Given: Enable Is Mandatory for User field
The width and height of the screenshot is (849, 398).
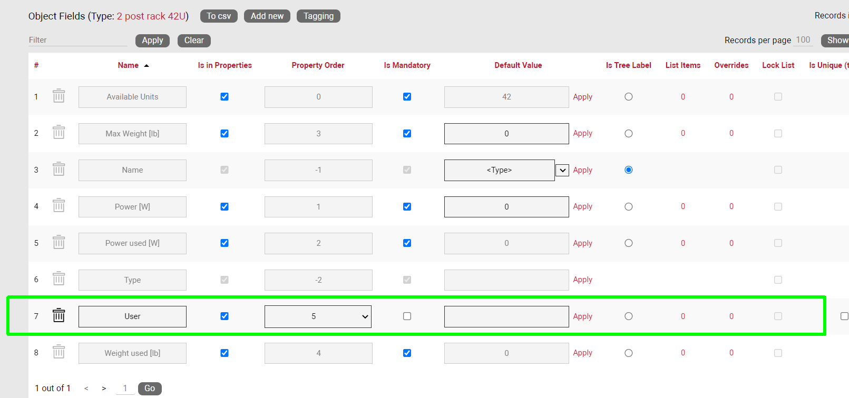Looking at the screenshot, I should (407, 316).
